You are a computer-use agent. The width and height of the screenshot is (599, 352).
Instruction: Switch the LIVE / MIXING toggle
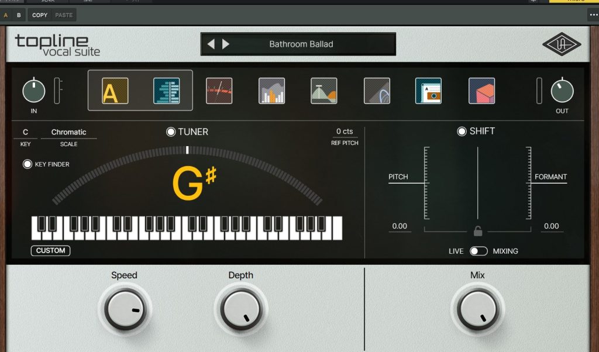(x=478, y=251)
